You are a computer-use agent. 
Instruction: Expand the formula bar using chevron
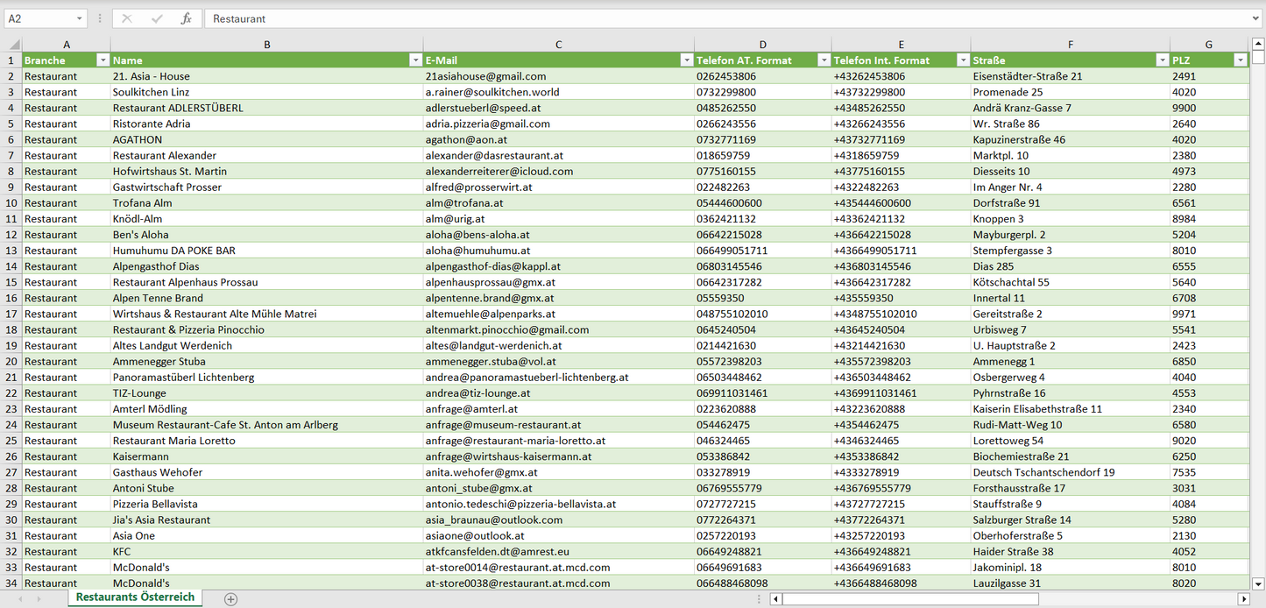1256,18
